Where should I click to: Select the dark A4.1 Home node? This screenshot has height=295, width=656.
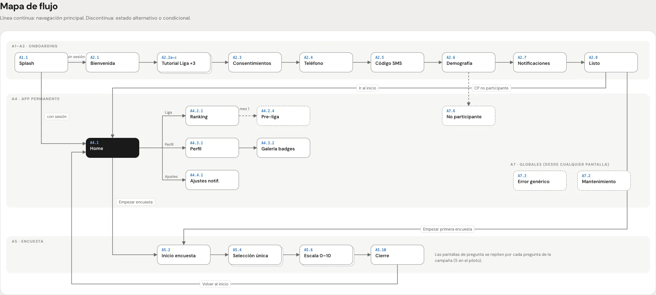pyautogui.click(x=113, y=148)
